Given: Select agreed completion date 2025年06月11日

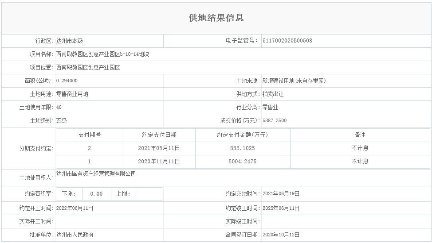Looking at the screenshot, I should 281,208.
